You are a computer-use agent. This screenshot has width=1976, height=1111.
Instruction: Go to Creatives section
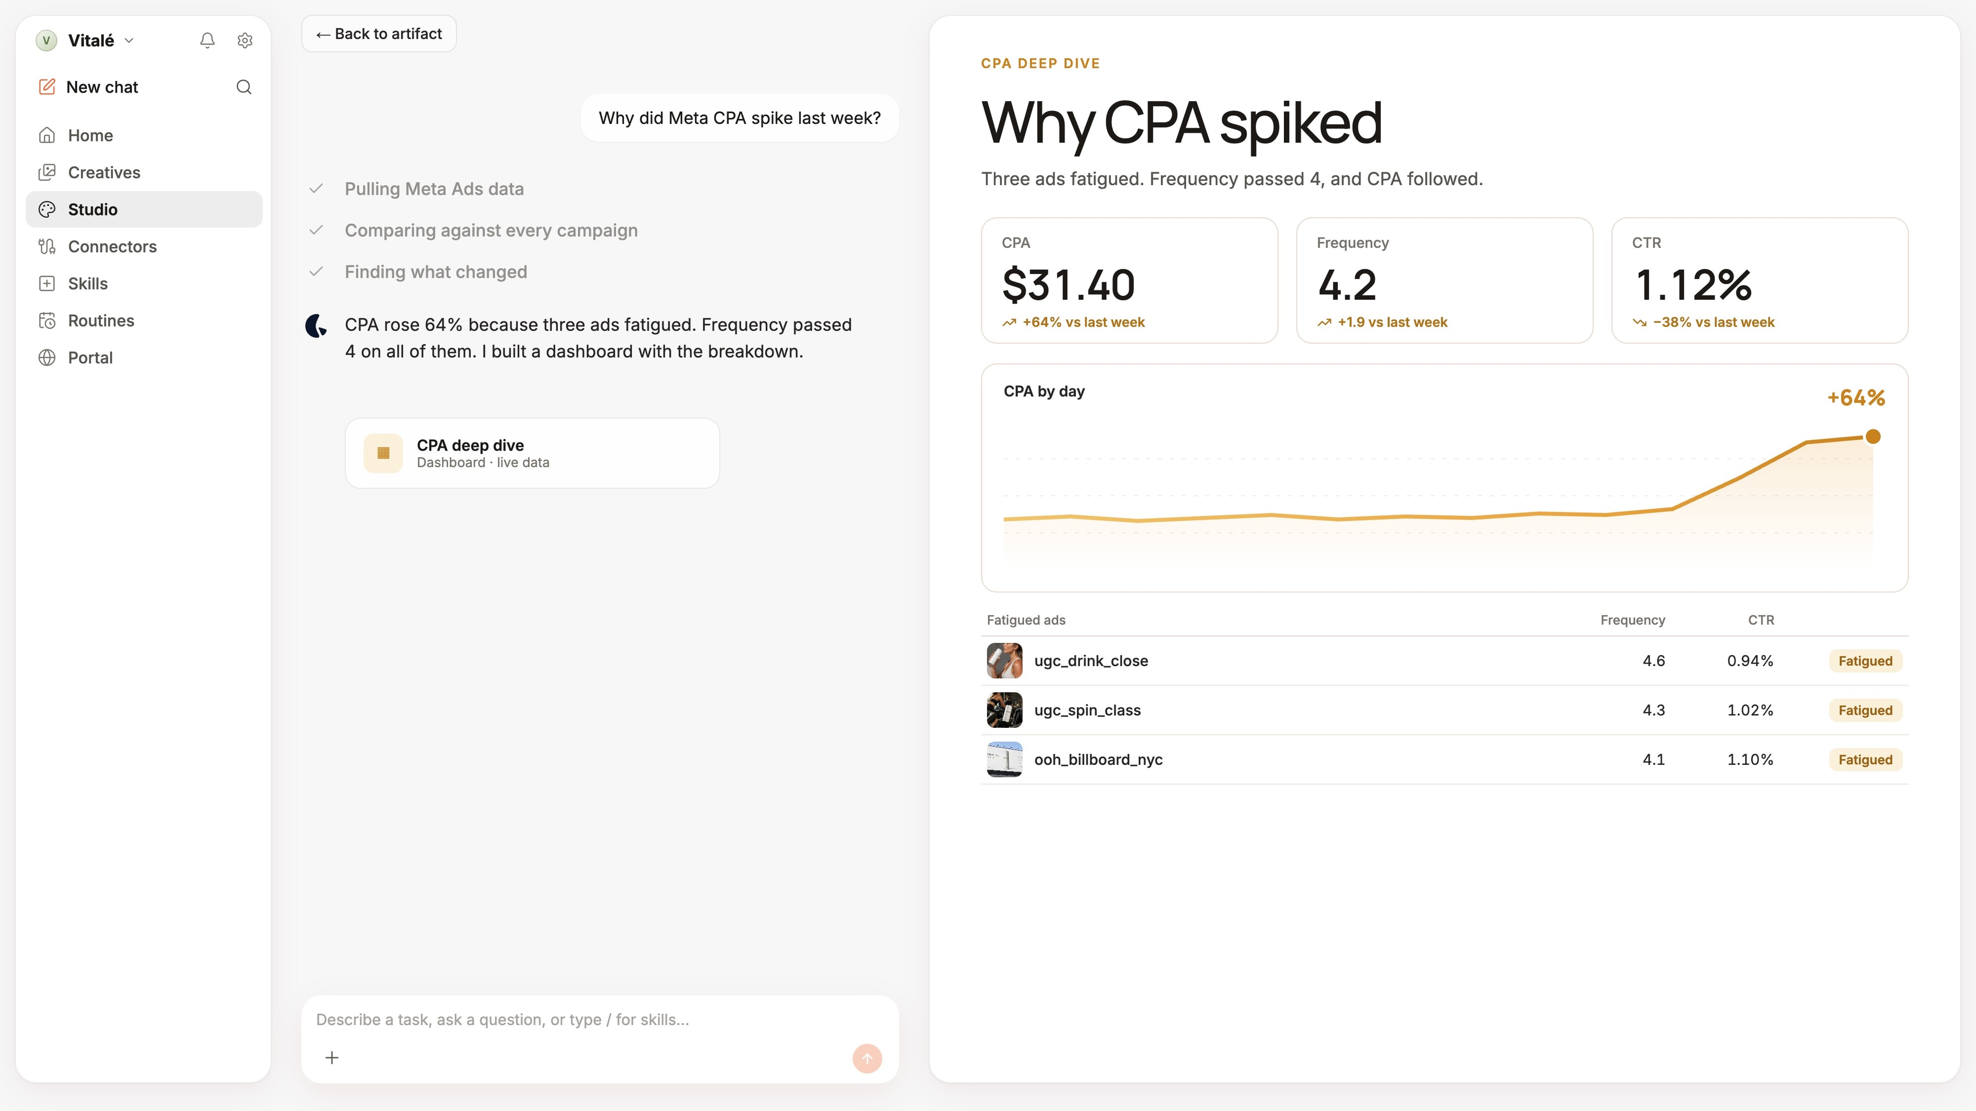144,172
